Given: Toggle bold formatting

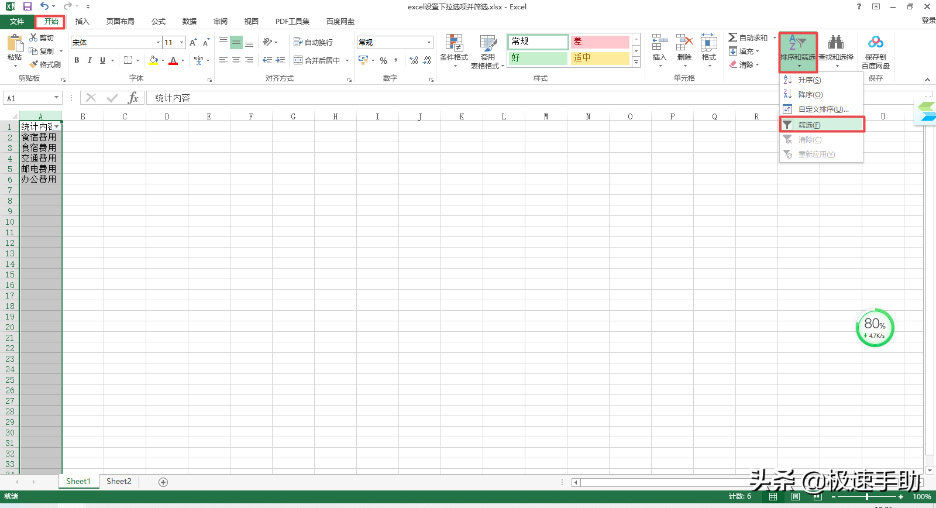Looking at the screenshot, I should (x=77, y=60).
